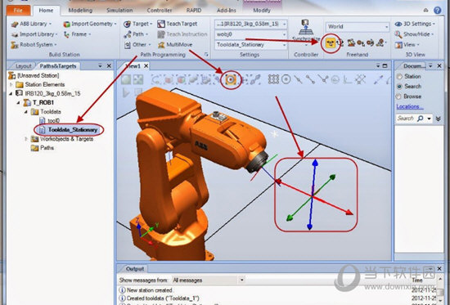Collapse the T_ROB1 tree node
This screenshot has width=450, height=305.
point(18,102)
